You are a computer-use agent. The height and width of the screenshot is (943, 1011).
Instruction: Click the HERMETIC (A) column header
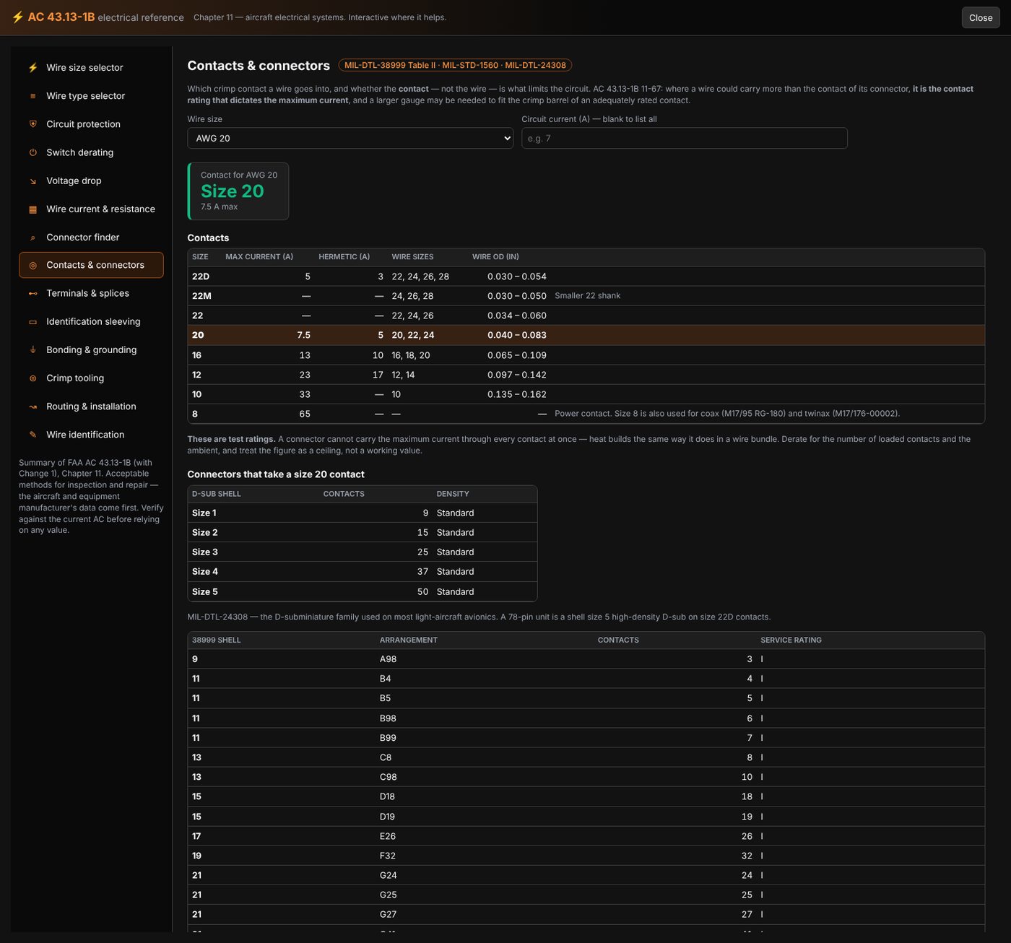coord(344,257)
